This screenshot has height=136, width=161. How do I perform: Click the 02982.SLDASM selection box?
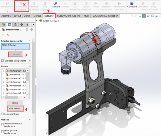tap(16, 47)
